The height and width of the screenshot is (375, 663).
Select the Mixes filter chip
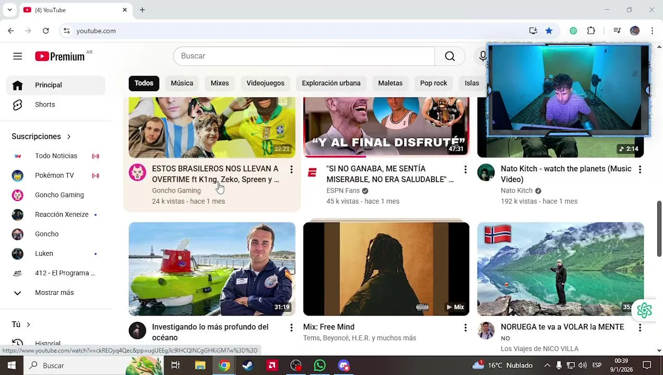click(x=219, y=83)
